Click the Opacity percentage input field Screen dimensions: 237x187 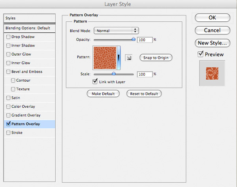pyautogui.click(x=145, y=40)
